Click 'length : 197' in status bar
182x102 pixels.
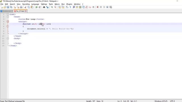pos(90,101)
